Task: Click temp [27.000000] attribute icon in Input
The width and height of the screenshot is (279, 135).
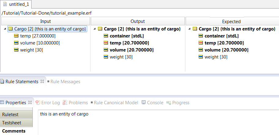Action: (16, 36)
